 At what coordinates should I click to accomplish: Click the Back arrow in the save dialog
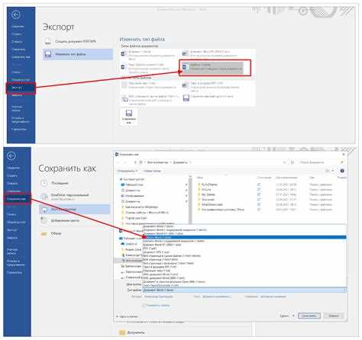click(x=118, y=162)
